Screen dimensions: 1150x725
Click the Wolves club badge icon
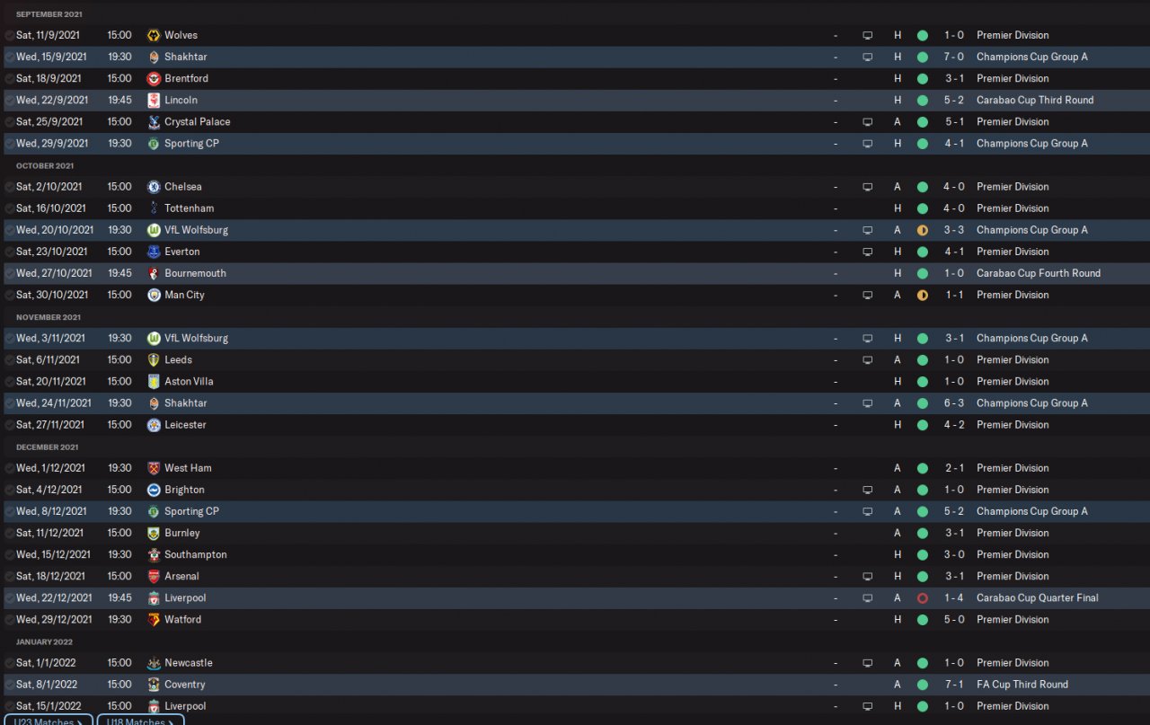point(154,35)
